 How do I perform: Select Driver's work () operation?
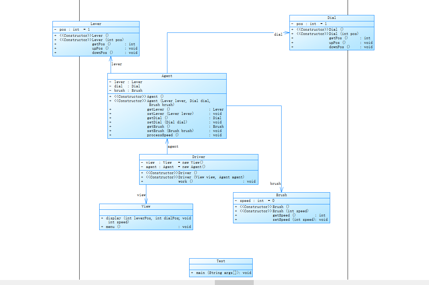tap(198, 182)
